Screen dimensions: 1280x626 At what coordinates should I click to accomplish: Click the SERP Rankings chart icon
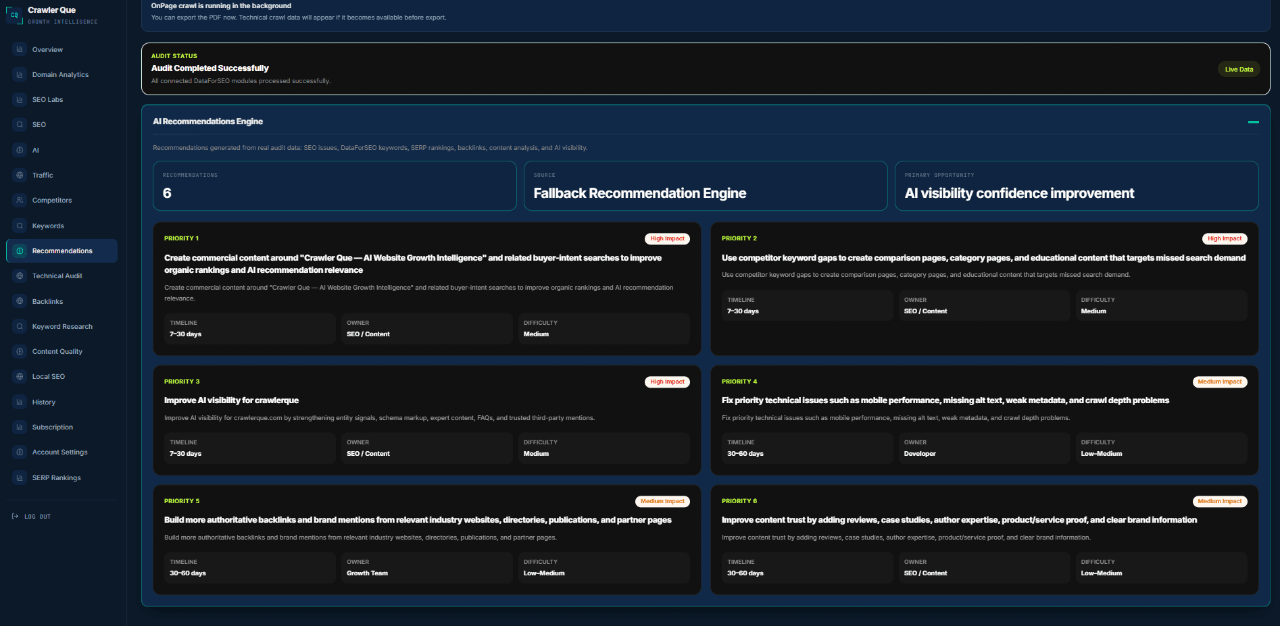pos(20,477)
